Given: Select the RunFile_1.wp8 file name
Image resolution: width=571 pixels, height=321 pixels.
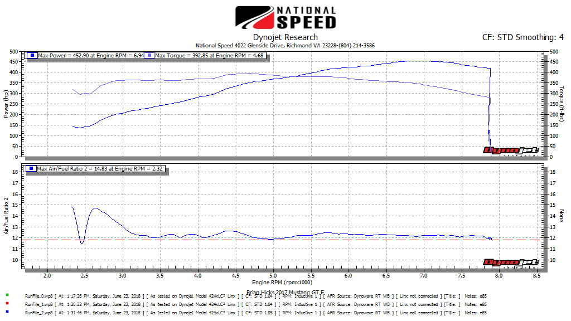Looking at the screenshot, I should point(38,305).
